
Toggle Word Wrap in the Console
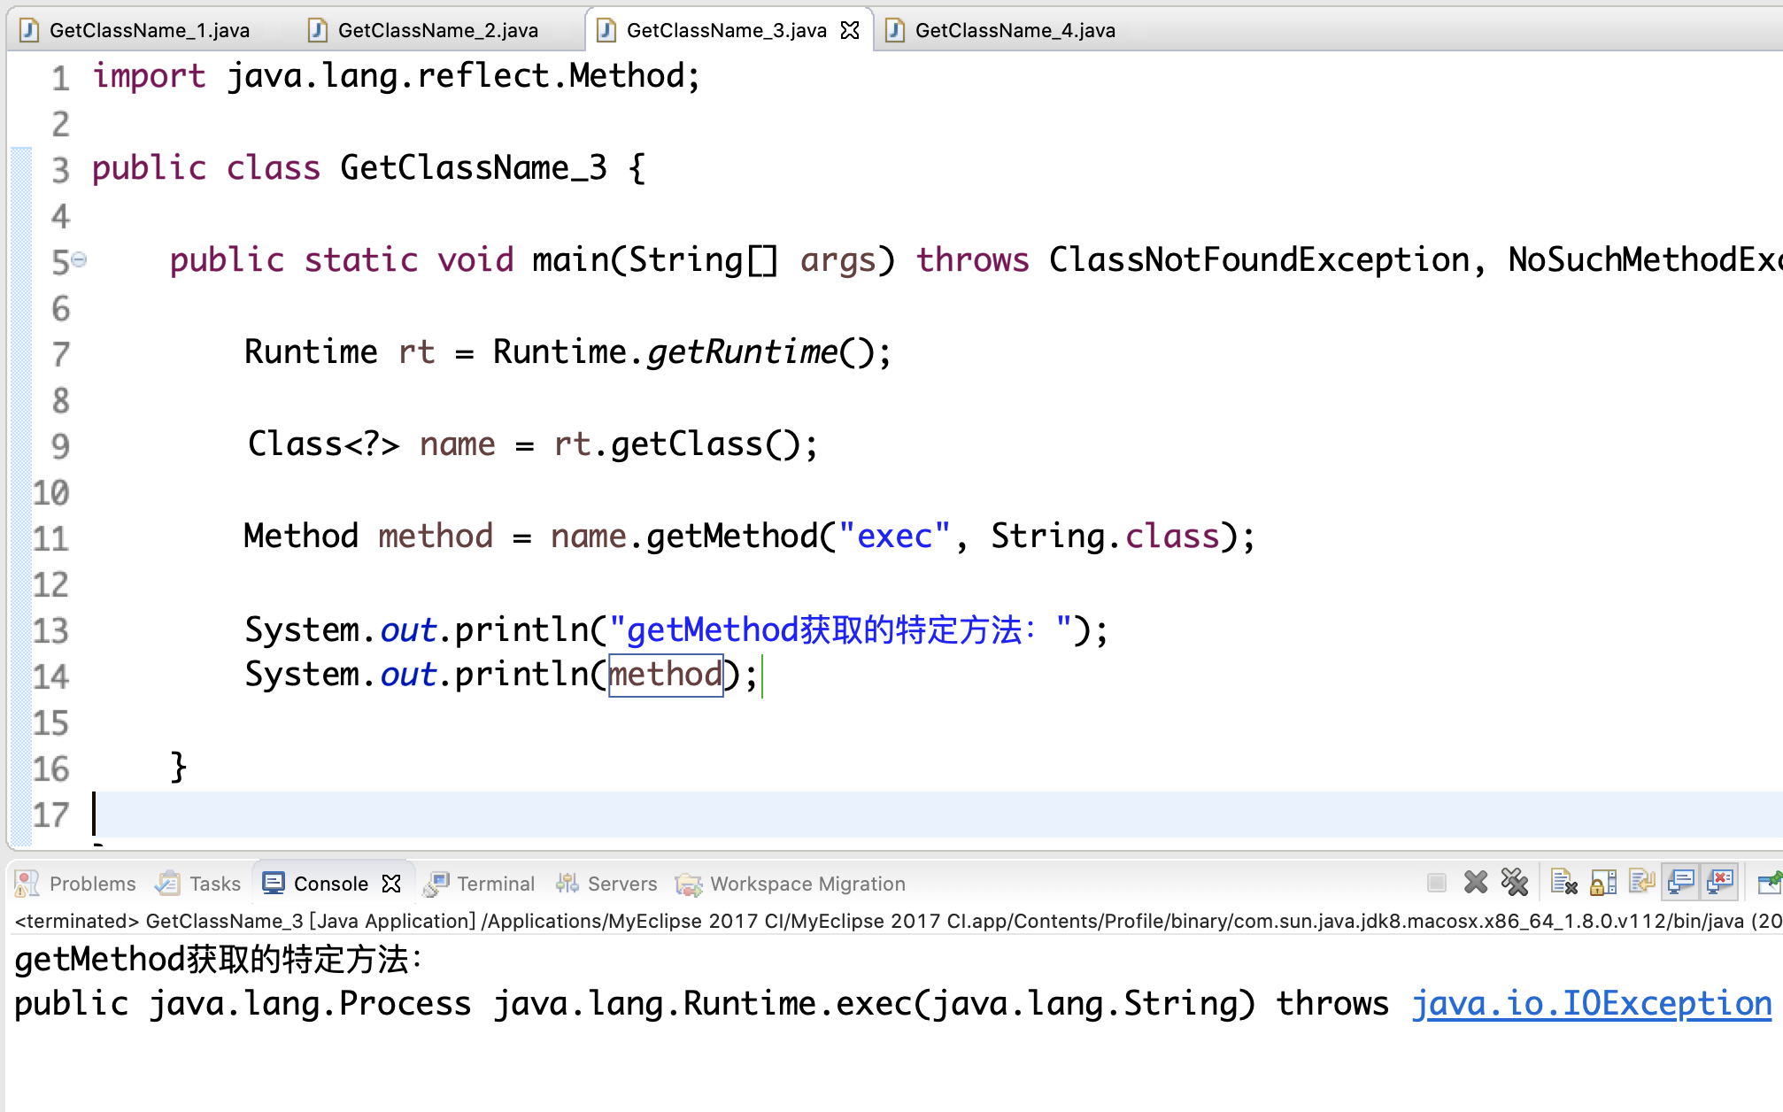pyautogui.click(x=1642, y=882)
